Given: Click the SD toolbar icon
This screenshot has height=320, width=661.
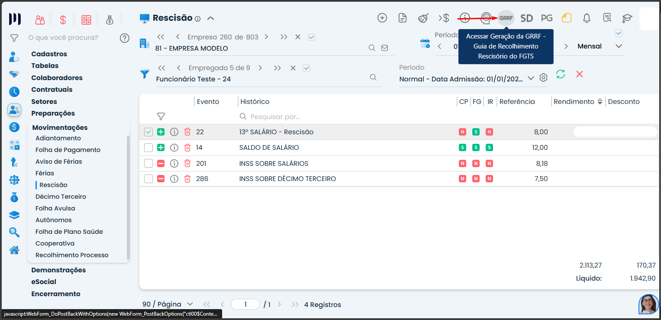Looking at the screenshot, I should 526,18.
